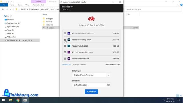The height and width of the screenshot is (103, 183).
Task: Open Explorer help question mark icon
Action: coord(182,5)
